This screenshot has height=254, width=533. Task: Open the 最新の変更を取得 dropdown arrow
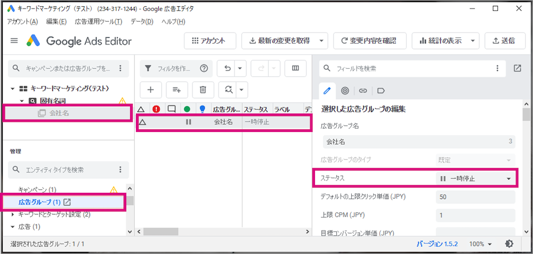pyautogui.click(x=321, y=41)
